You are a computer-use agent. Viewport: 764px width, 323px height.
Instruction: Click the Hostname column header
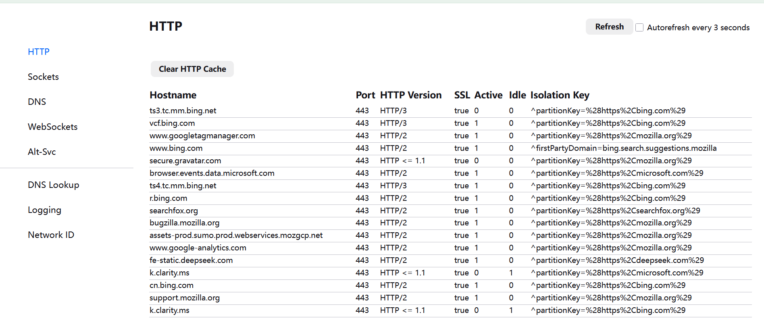(x=173, y=95)
